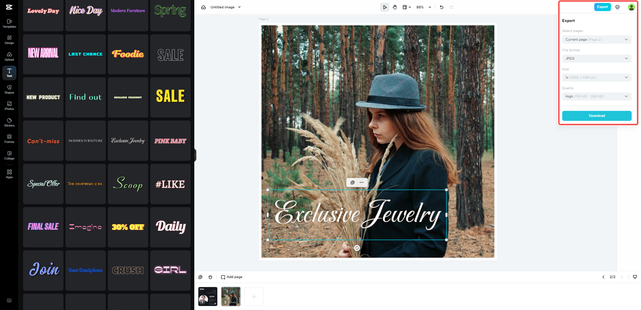Click the Download button
This screenshot has height=310, width=641.
tap(596, 115)
